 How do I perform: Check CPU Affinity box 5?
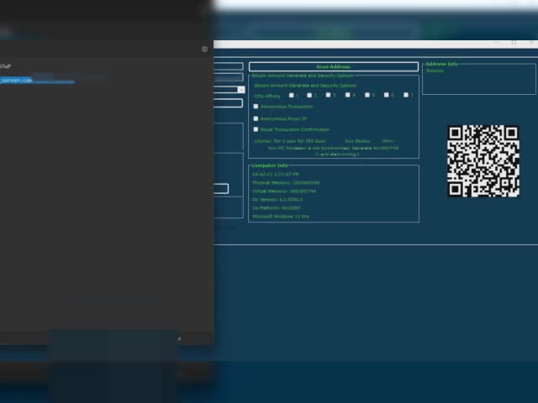tap(367, 95)
